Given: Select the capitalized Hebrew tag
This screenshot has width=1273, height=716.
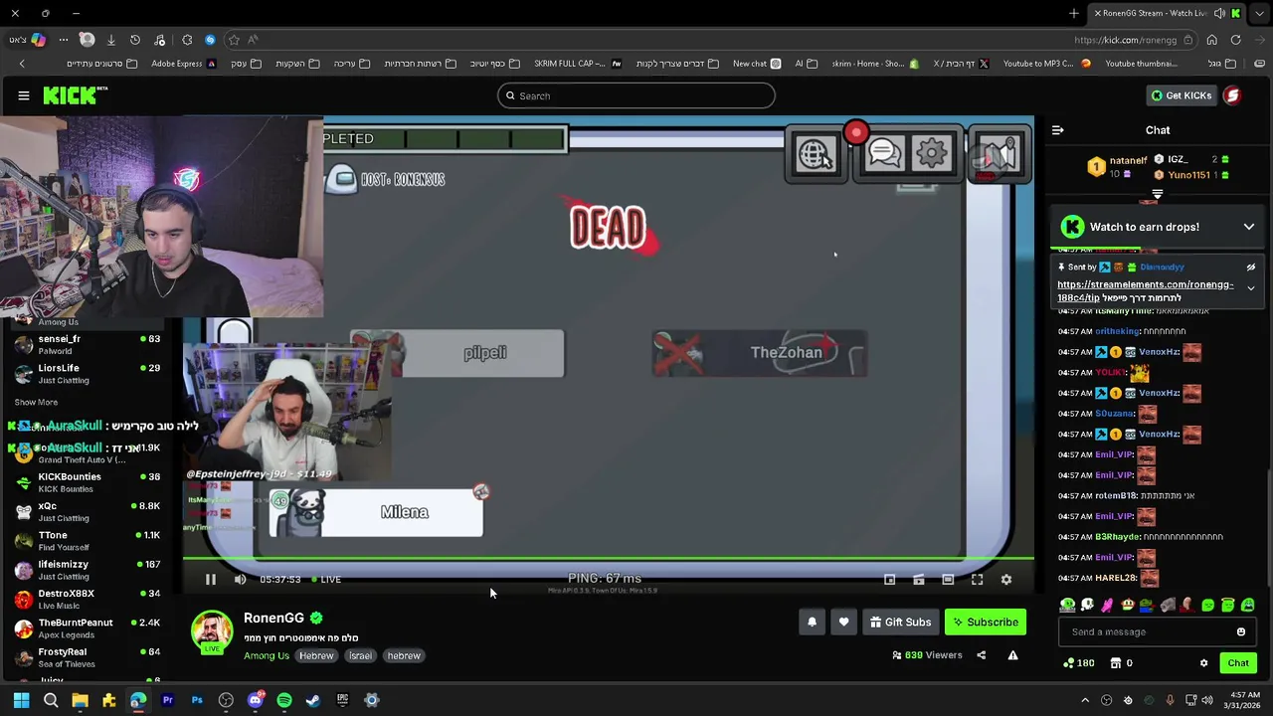Looking at the screenshot, I should tap(316, 655).
